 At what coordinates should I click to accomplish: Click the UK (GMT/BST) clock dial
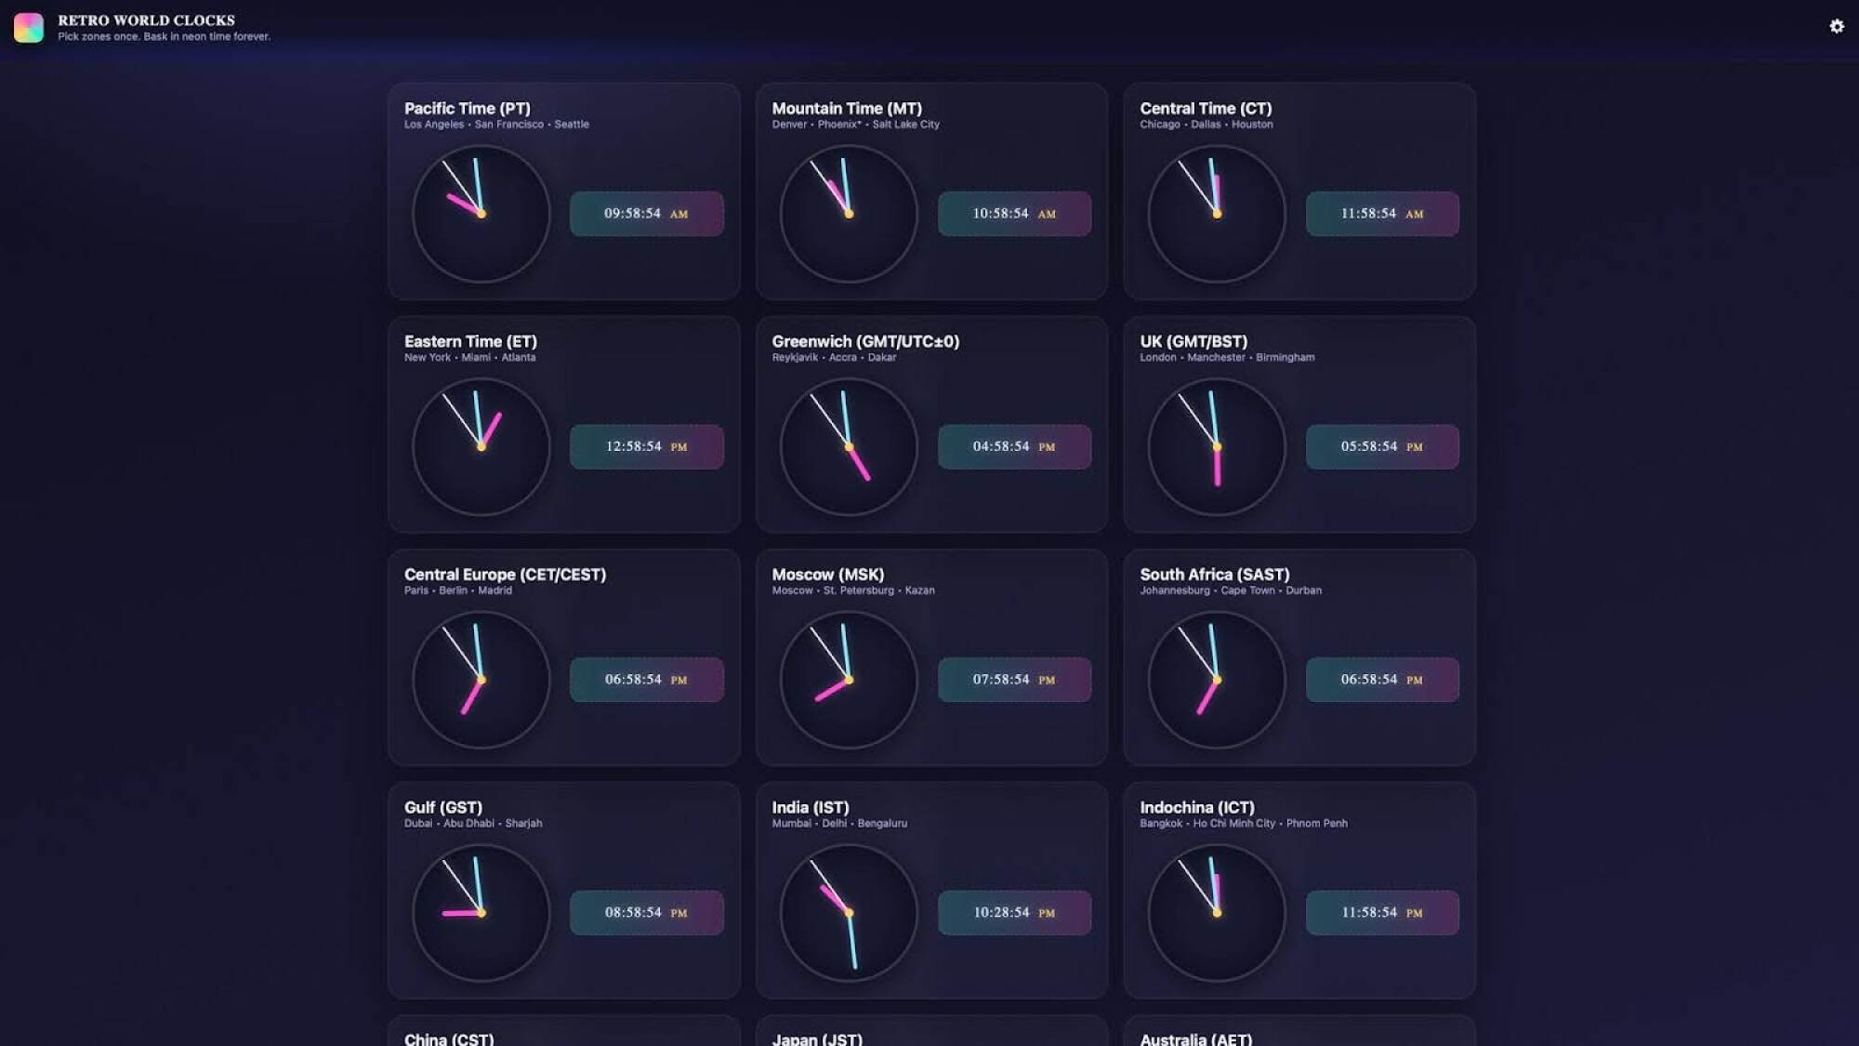click(1215, 447)
